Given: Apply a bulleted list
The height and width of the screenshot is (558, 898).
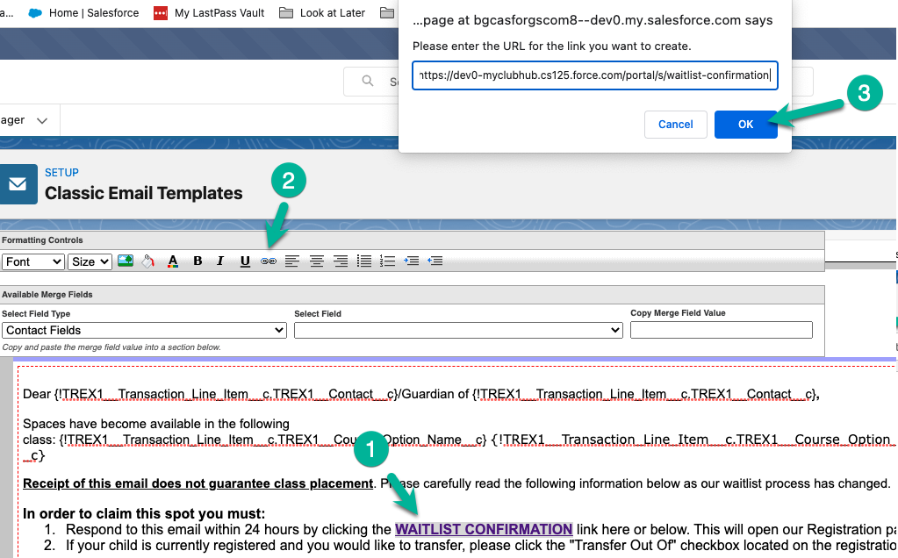Looking at the screenshot, I should point(365,261).
